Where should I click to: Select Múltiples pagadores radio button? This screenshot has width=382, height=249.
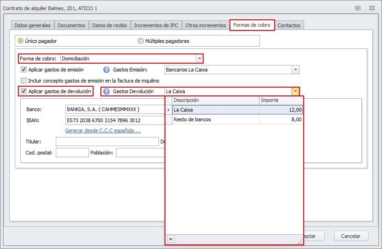click(141, 41)
